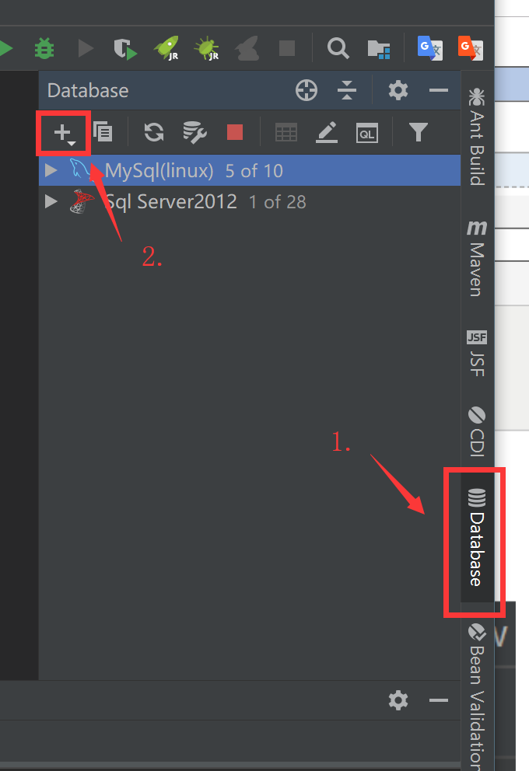The height and width of the screenshot is (771, 529).
Task: Expand the Sql Server2012 data source
Action: tap(51, 201)
